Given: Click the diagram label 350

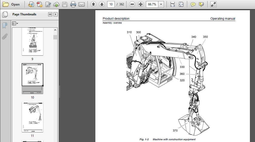Looking at the screenshot, I should point(205,37).
